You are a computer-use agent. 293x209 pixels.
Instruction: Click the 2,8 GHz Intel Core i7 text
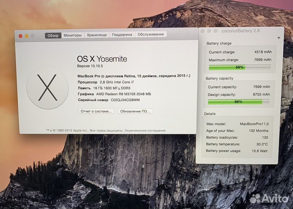pyautogui.click(x=117, y=82)
